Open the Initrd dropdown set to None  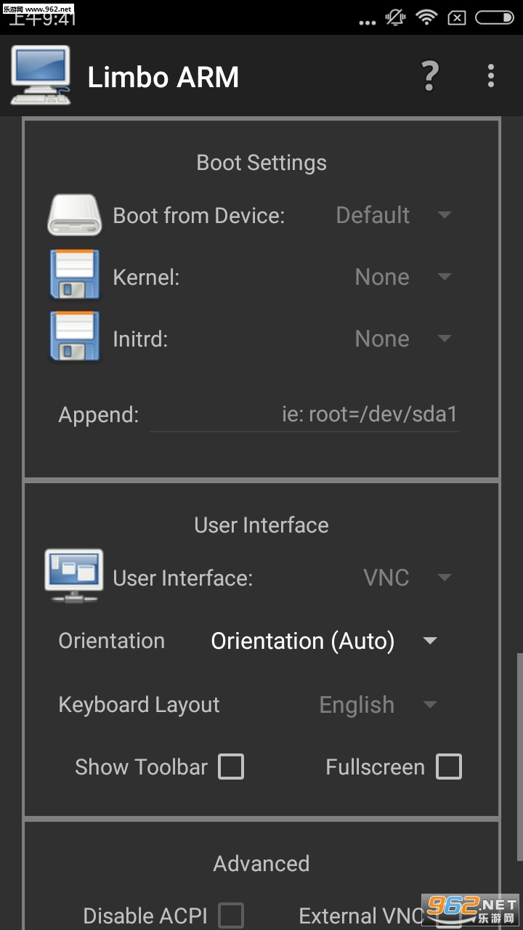pyautogui.click(x=402, y=339)
